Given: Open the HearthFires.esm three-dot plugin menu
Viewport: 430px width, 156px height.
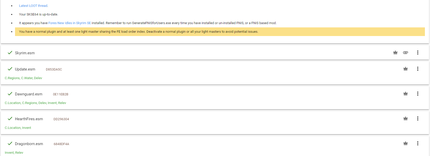Looking at the screenshot, I should tap(418, 118).
